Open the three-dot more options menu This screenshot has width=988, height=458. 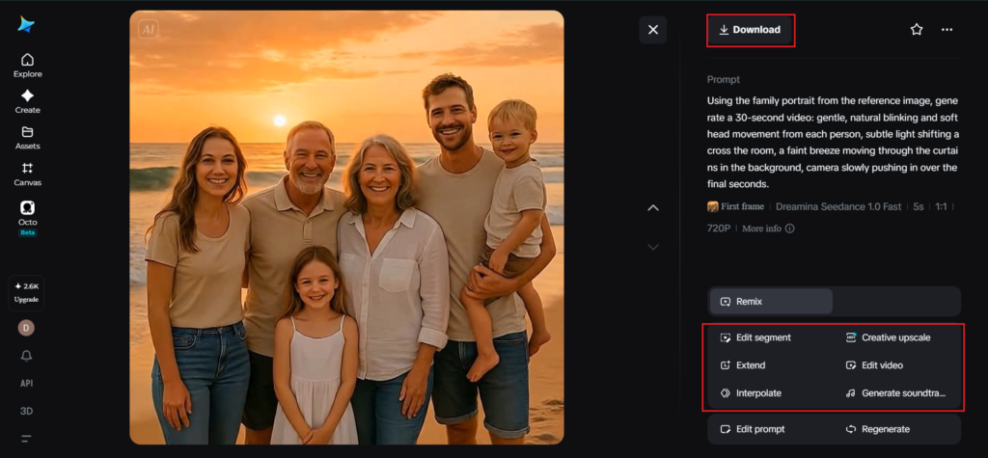point(947,30)
